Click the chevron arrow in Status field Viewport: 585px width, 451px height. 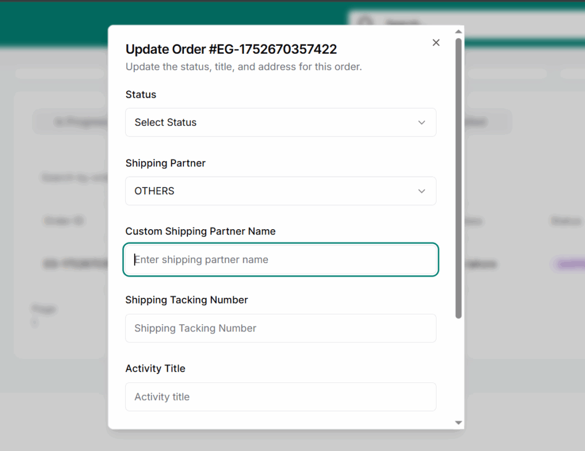click(422, 122)
